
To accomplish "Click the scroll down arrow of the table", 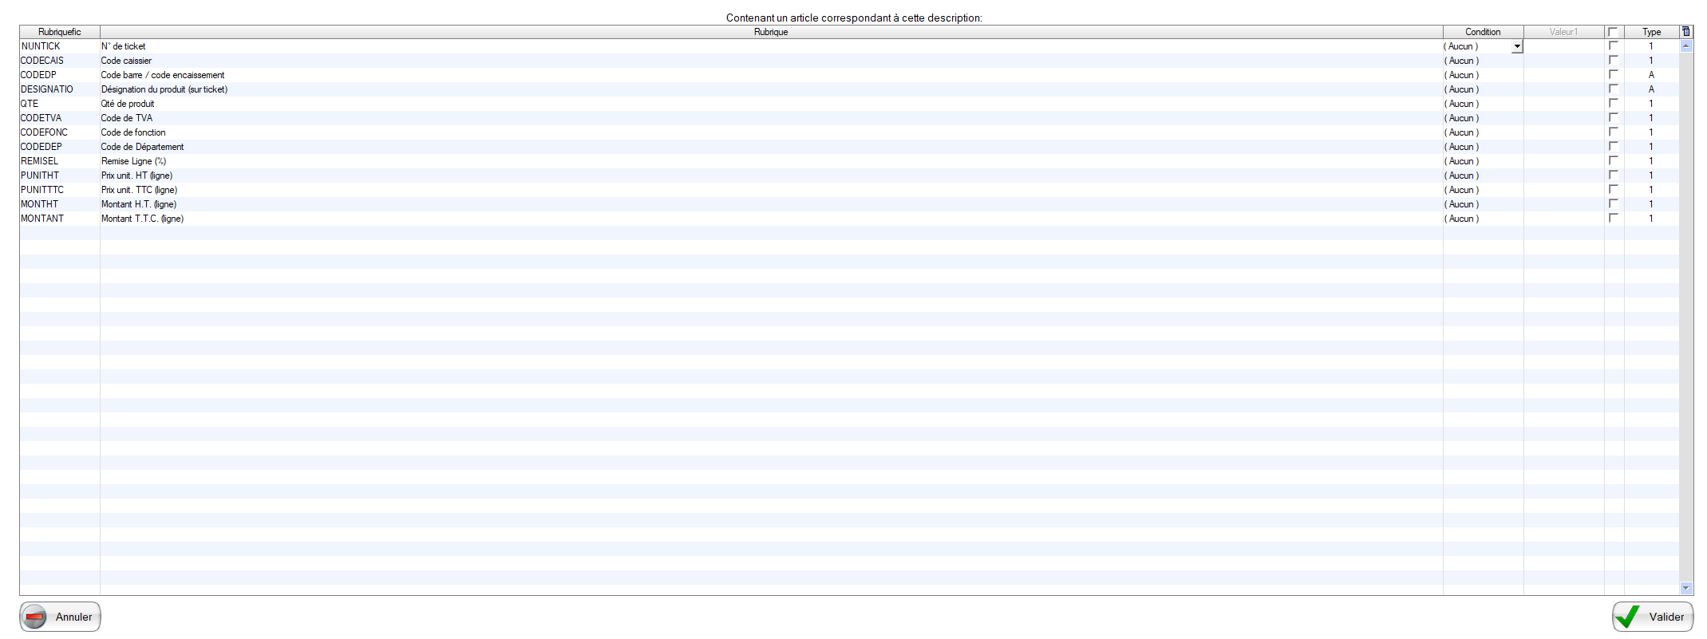I will (x=1686, y=588).
